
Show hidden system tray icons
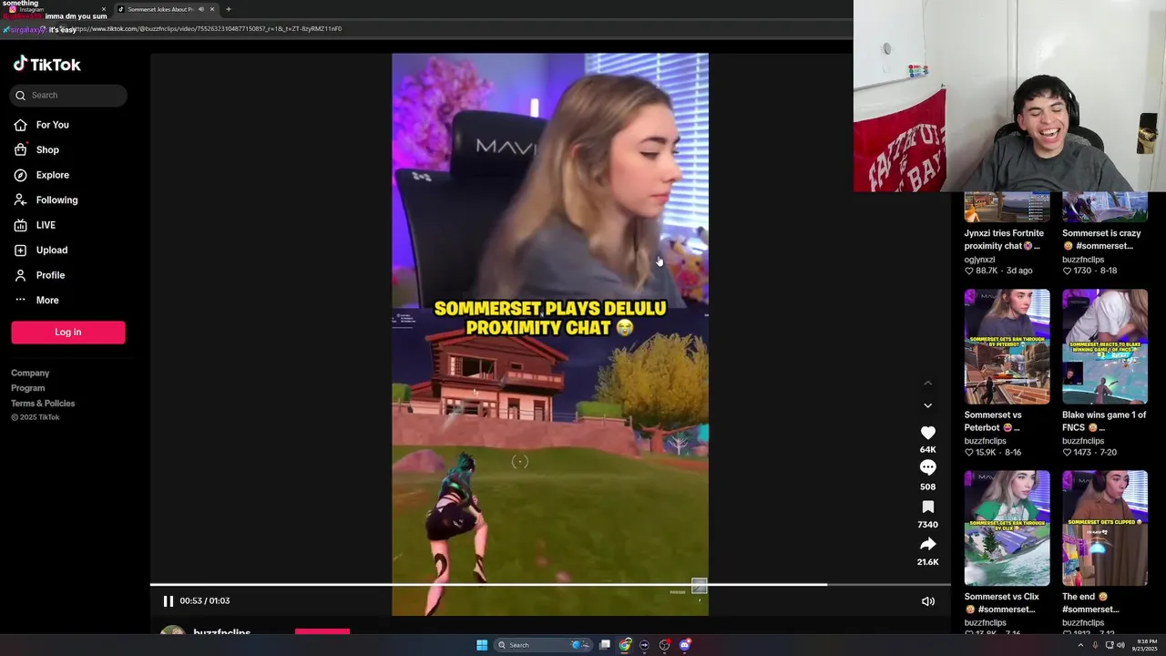(1081, 645)
